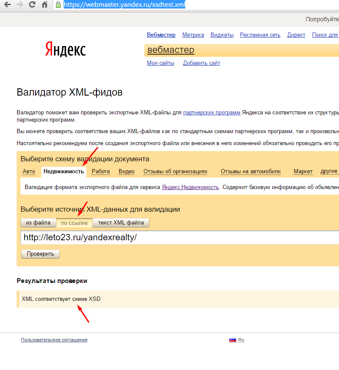The width and height of the screenshot is (339, 370).
Task: Click the Yandex logo
Action: click(65, 50)
